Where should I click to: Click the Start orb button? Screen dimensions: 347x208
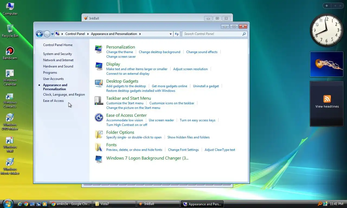(x=8, y=204)
